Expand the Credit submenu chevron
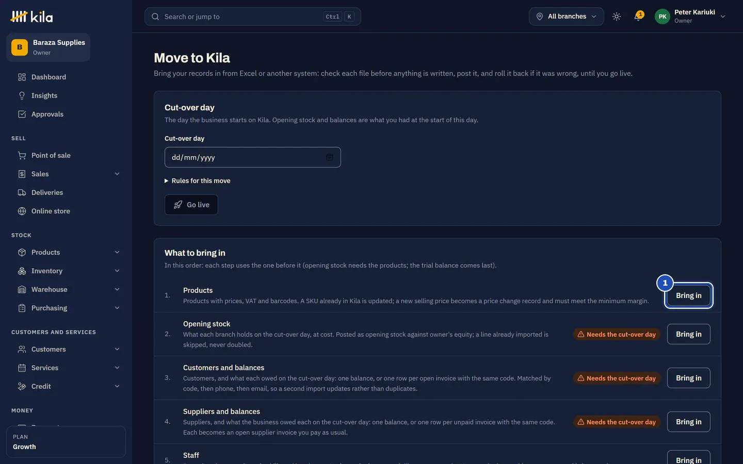 [117, 386]
